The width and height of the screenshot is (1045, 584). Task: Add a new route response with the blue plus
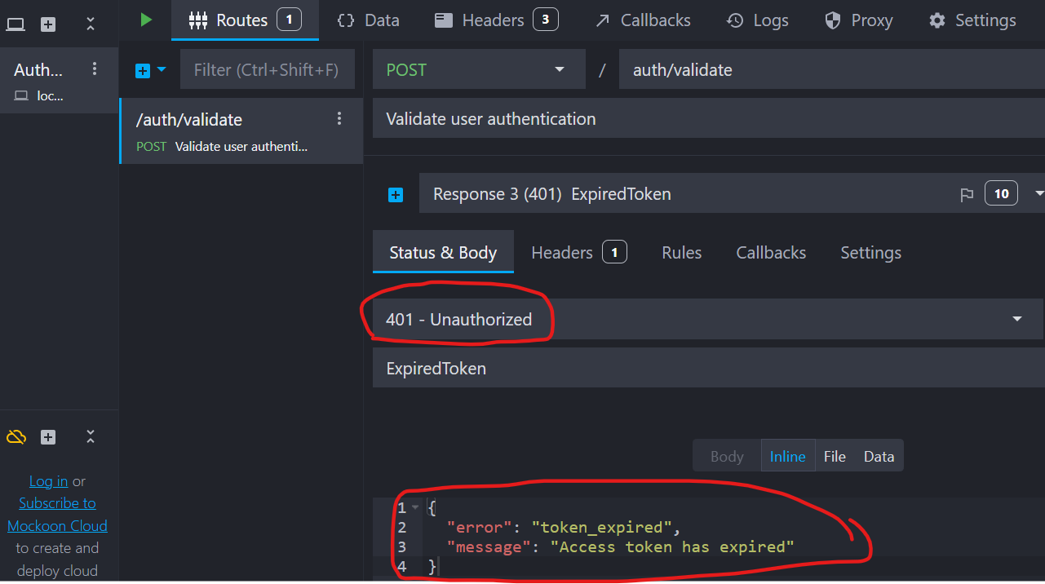pyautogui.click(x=396, y=194)
